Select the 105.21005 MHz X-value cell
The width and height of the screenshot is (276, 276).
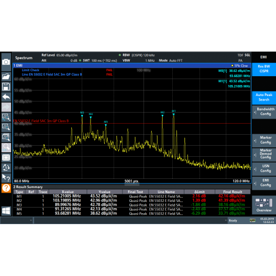click(x=67, y=196)
